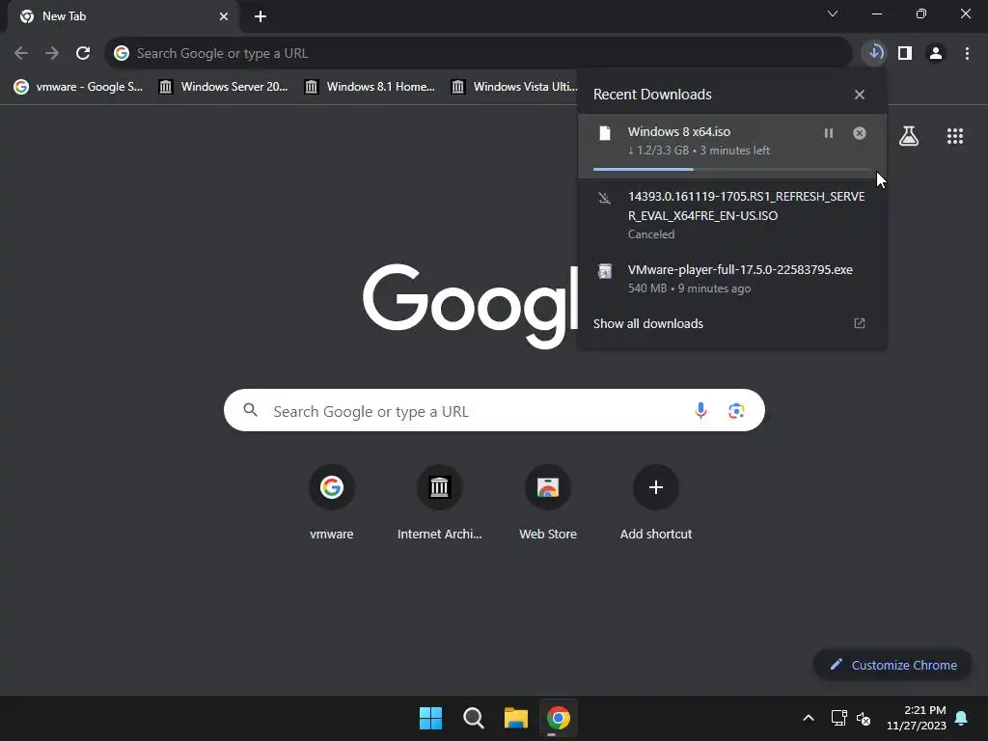Click Add shortcut tile

point(656,504)
